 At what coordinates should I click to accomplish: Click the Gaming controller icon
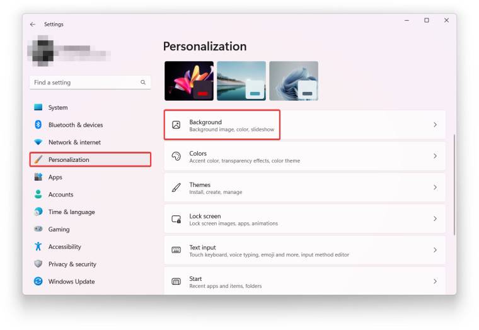coord(38,229)
